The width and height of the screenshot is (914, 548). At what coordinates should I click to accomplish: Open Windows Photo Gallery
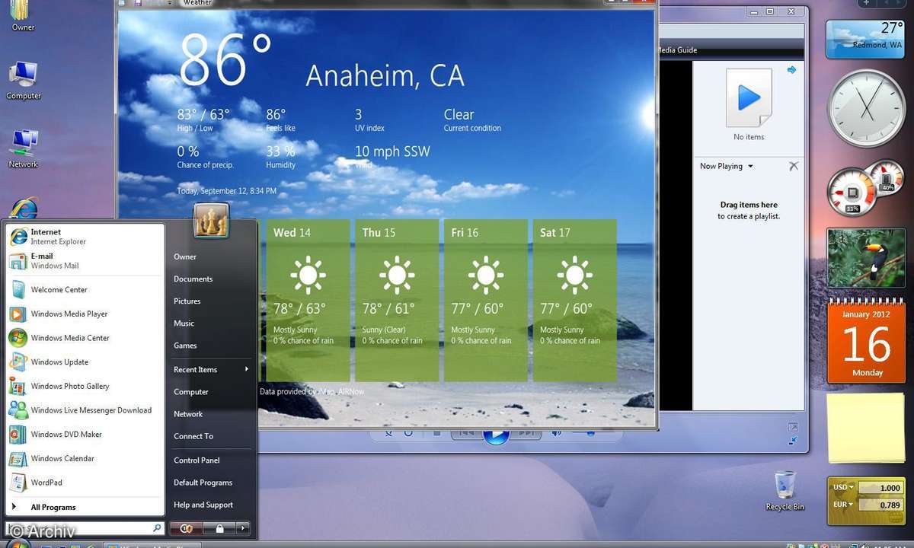point(85,386)
